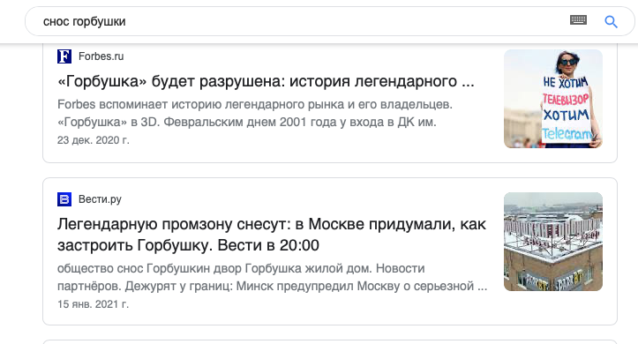Click empty space inside the search bar
The image size is (638, 344).
tap(346, 21)
